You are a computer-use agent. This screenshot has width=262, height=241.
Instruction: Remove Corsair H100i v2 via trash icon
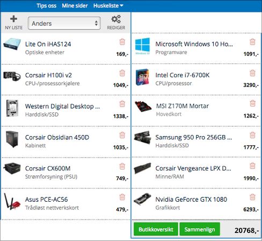pyautogui.click(x=122, y=73)
